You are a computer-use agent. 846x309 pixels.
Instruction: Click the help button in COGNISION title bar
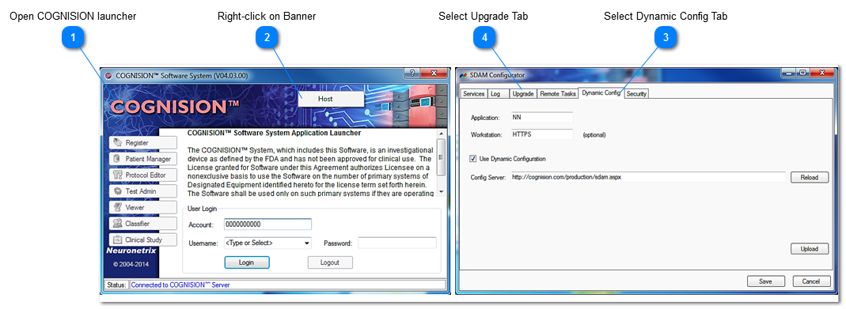click(x=412, y=73)
